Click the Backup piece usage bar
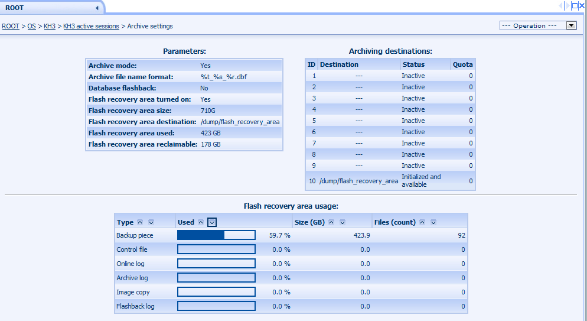The width and height of the screenshot is (587, 321). tap(216, 235)
